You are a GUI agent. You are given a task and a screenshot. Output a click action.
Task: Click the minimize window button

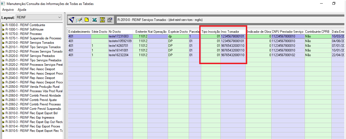point(321,4)
